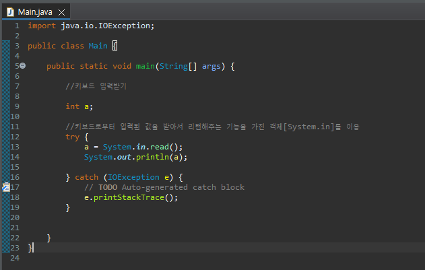Click 'read' method call on line 13
Viewport: 425px width, 270px height.
[160, 147]
